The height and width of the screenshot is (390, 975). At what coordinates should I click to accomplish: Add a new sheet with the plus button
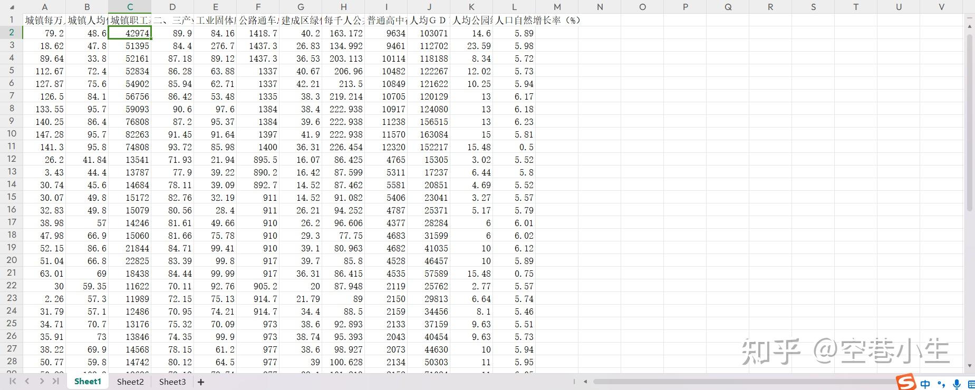[200, 382]
